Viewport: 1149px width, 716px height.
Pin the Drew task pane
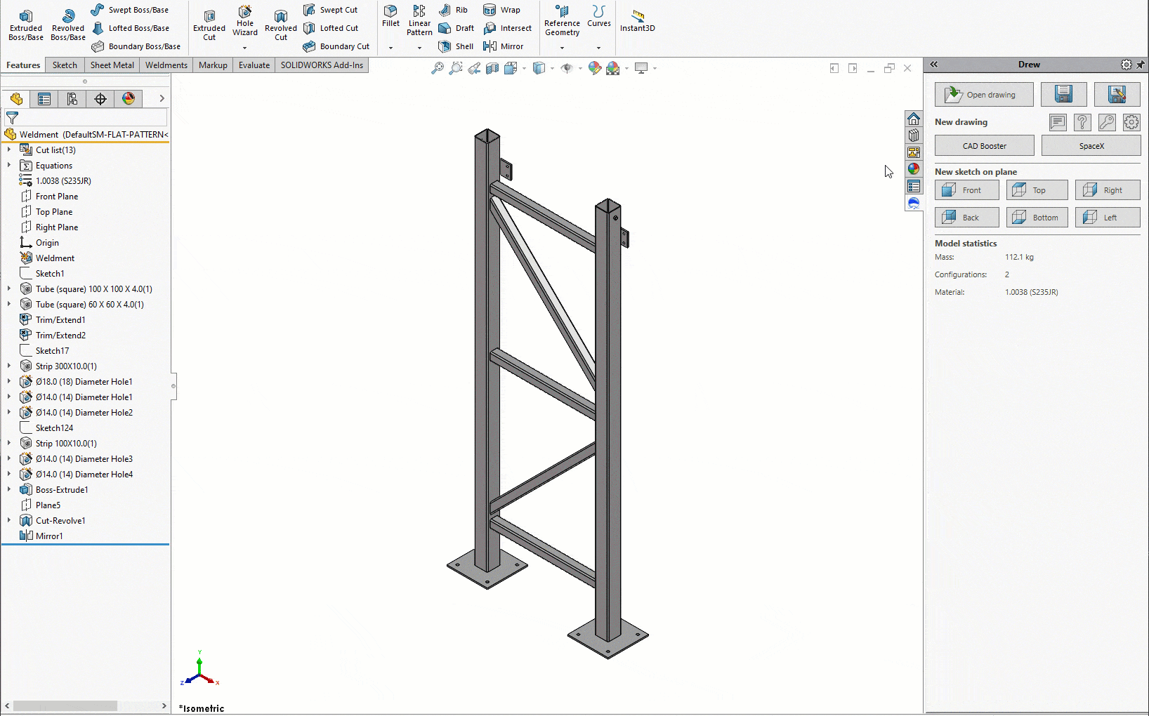coord(1141,65)
